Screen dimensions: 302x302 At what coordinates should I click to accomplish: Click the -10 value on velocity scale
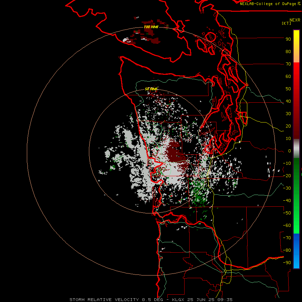pos(287,163)
